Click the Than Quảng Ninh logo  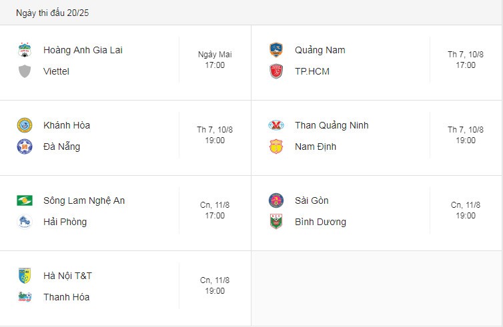276,125
